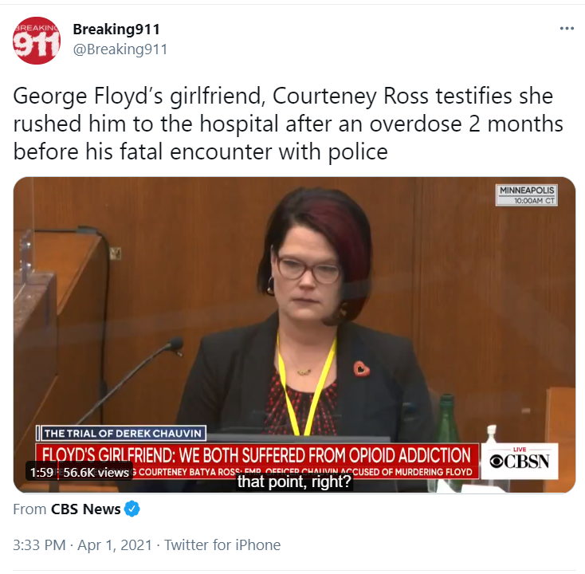Click the Minneapolis 10:00AM CT time box
This screenshot has width=585, height=574.
[527, 195]
